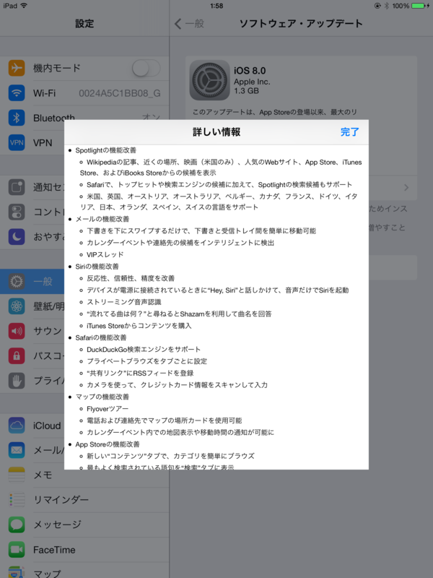Select the リマインダー settings row

[x=84, y=500]
